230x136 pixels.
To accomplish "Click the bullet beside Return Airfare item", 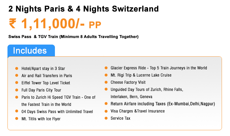I will pos(106,104).
